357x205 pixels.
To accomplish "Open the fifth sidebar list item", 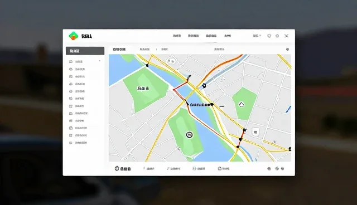I will pyautogui.click(x=77, y=91).
